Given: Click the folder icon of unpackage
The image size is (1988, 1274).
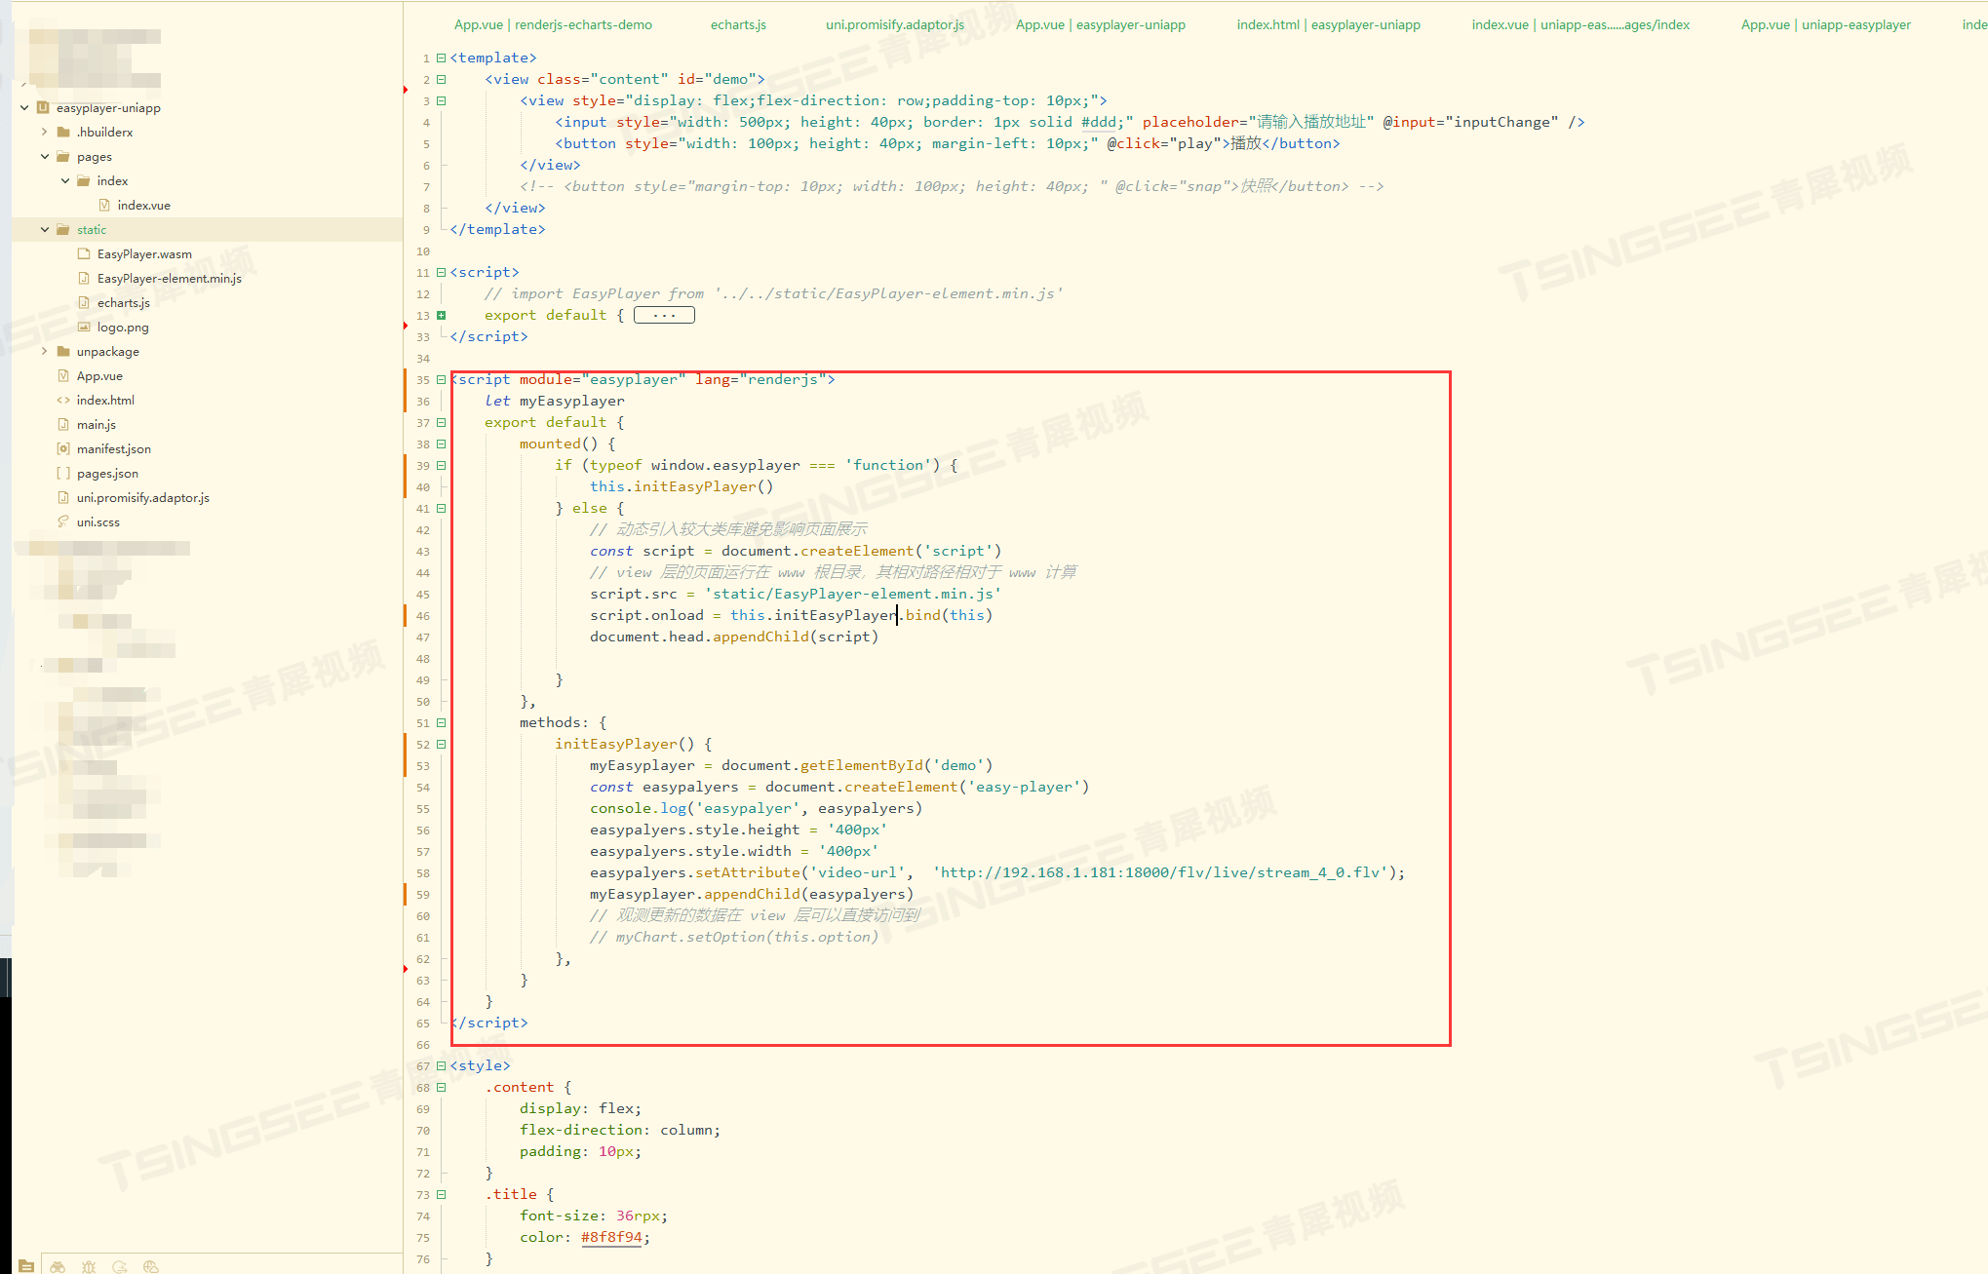Looking at the screenshot, I should coord(63,351).
